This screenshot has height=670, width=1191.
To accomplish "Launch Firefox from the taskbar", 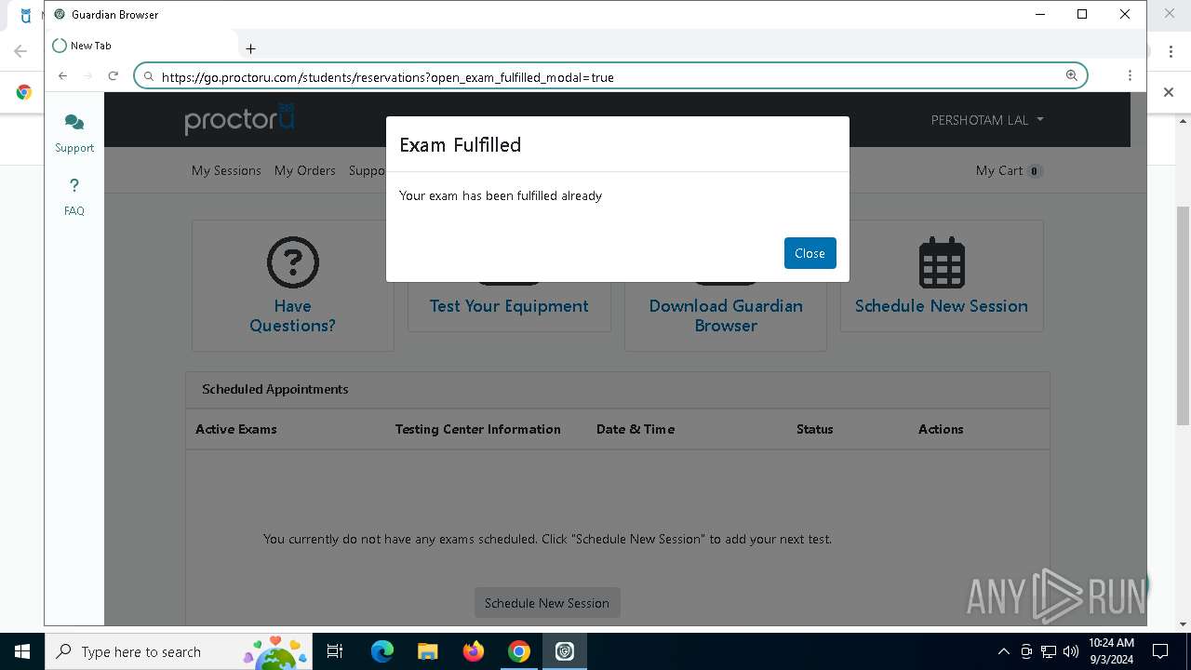I will point(473,651).
